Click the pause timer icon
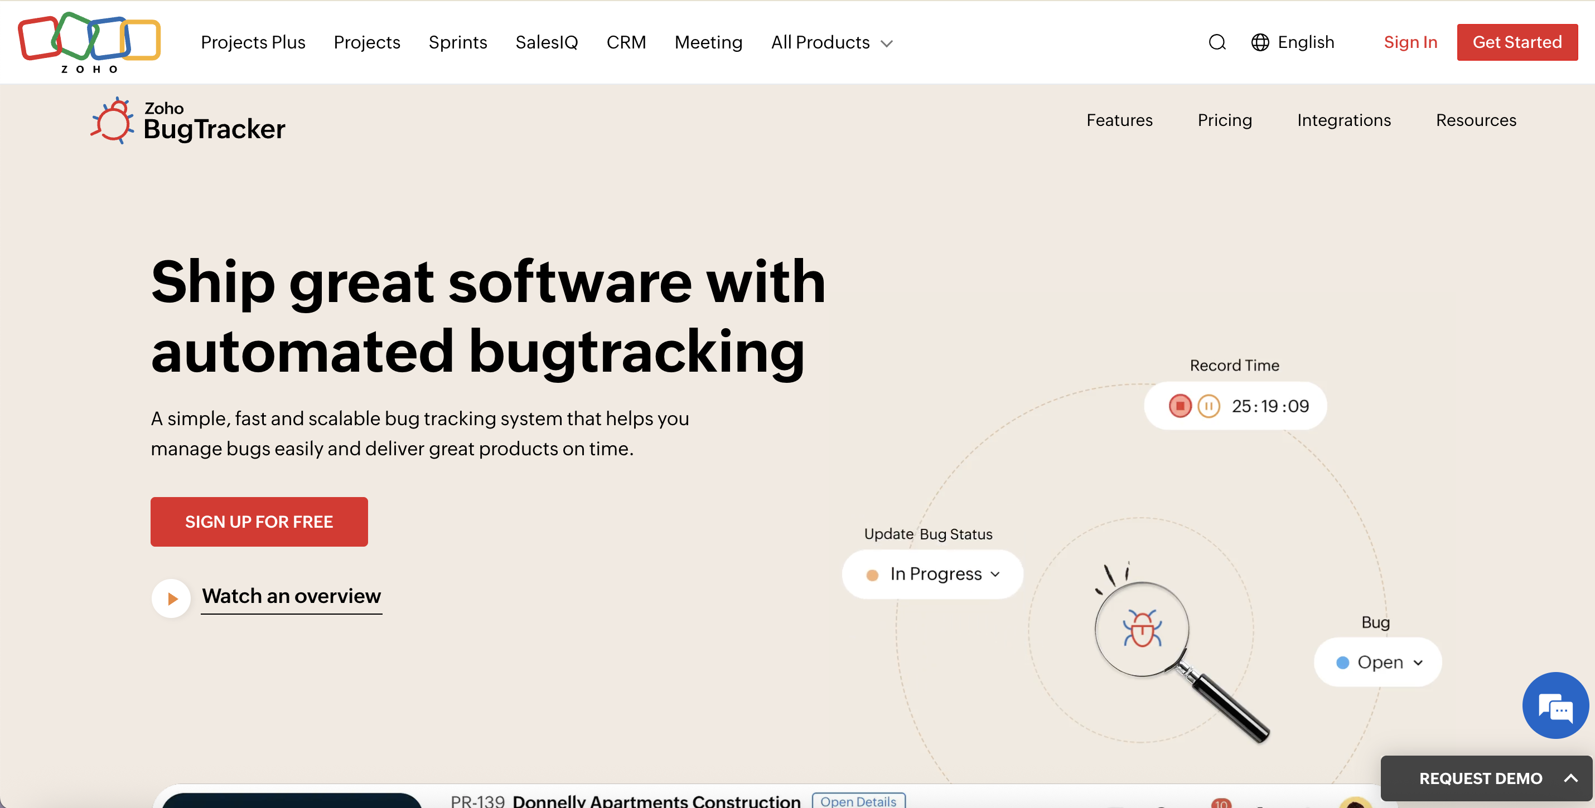 click(x=1209, y=406)
